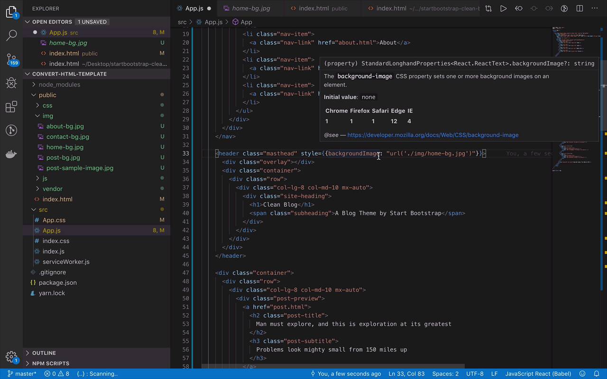
Task: Open package.json in the file tree
Action: 97,282
